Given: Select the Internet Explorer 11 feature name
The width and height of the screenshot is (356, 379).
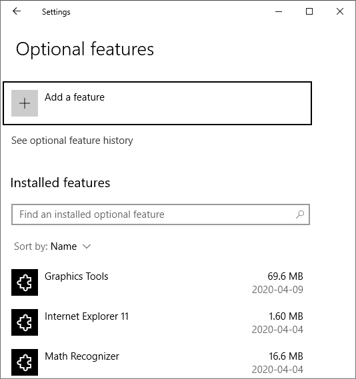Looking at the screenshot, I should click(87, 316).
